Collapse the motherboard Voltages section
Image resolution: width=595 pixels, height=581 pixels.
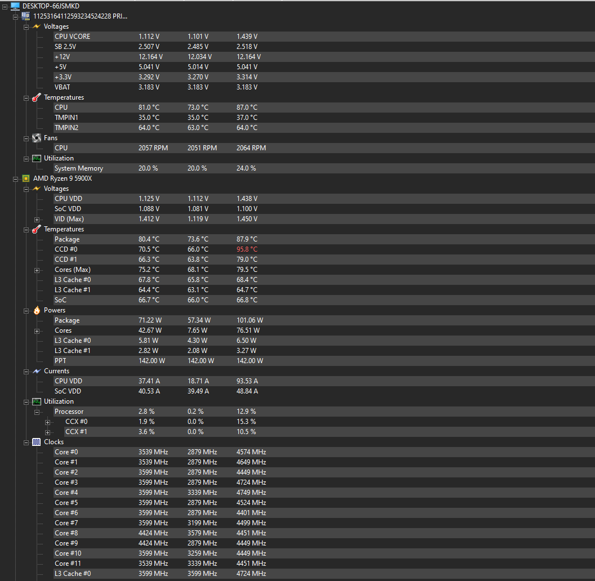[26, 28]
